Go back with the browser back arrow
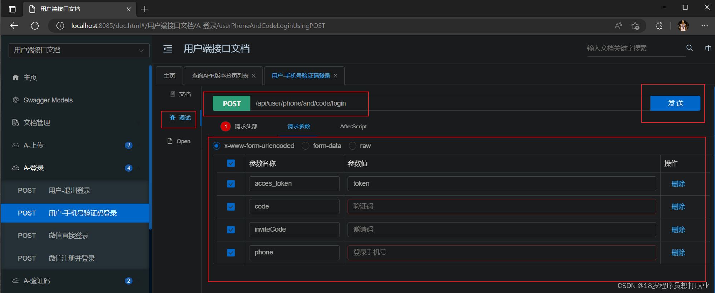Viewport: 715px width, 293px height. (x=14, y=26)
